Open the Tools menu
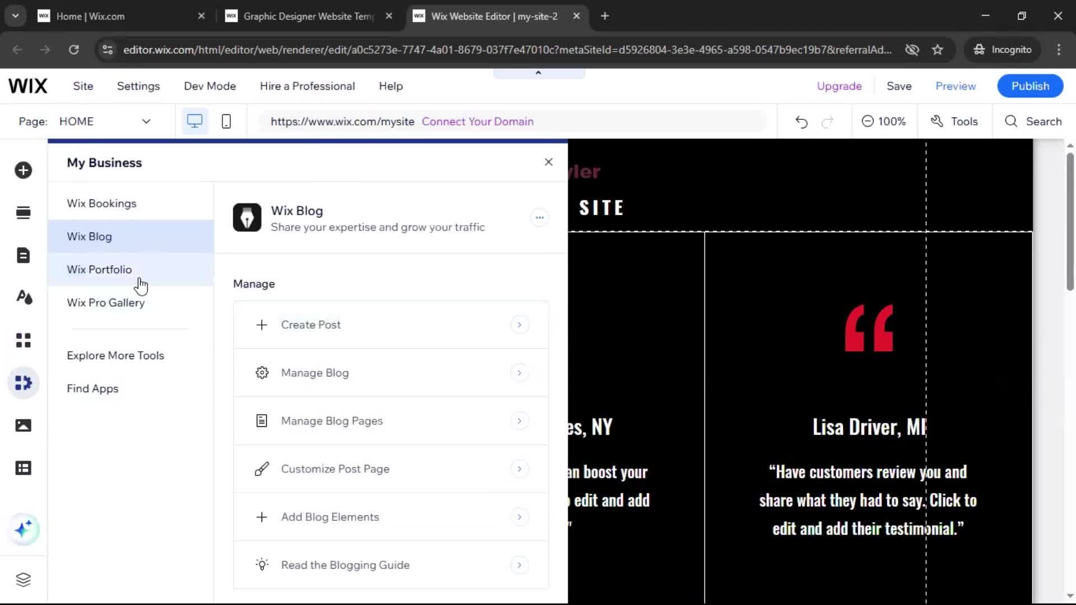1076x605 pixels. point(954,122)
